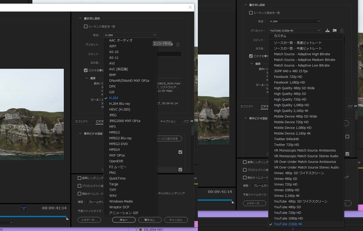Enable プロジェクトに読み込む checkbox in left window
363x231 pixels.
(x=79, y=186)
